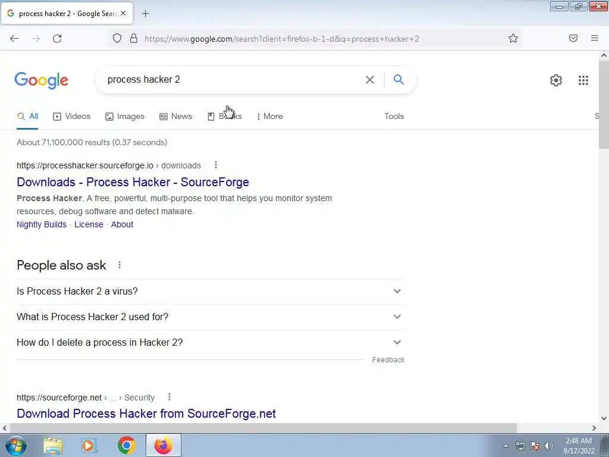Screen dimensions: 609x457
Task: Click the Firefox address bar URL
Action: pyautogui.click(x=281, y=39)
